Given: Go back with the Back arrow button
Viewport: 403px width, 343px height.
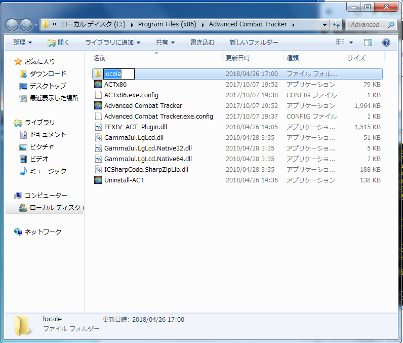Looking at the screenshot, I should click(x=12, y=25).
